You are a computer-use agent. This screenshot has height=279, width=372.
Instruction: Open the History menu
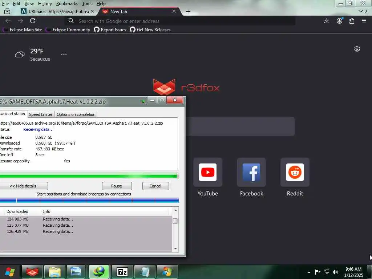click(45, 4)
